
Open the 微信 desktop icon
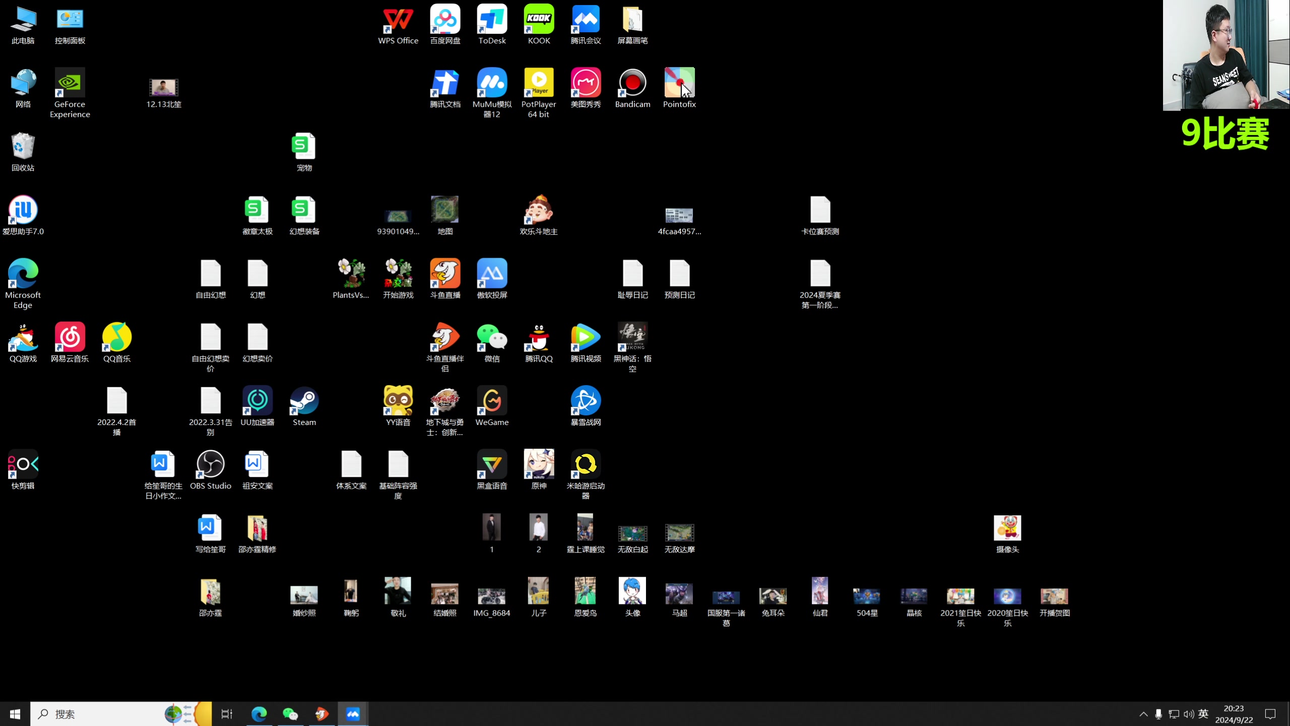pos(492,343)
